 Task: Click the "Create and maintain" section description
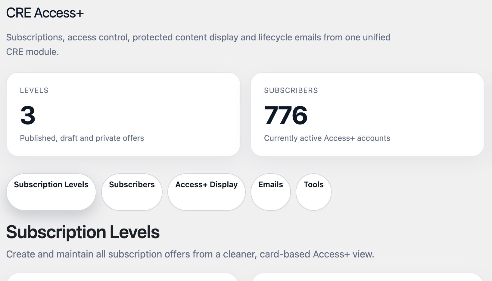tap(190, 254)
